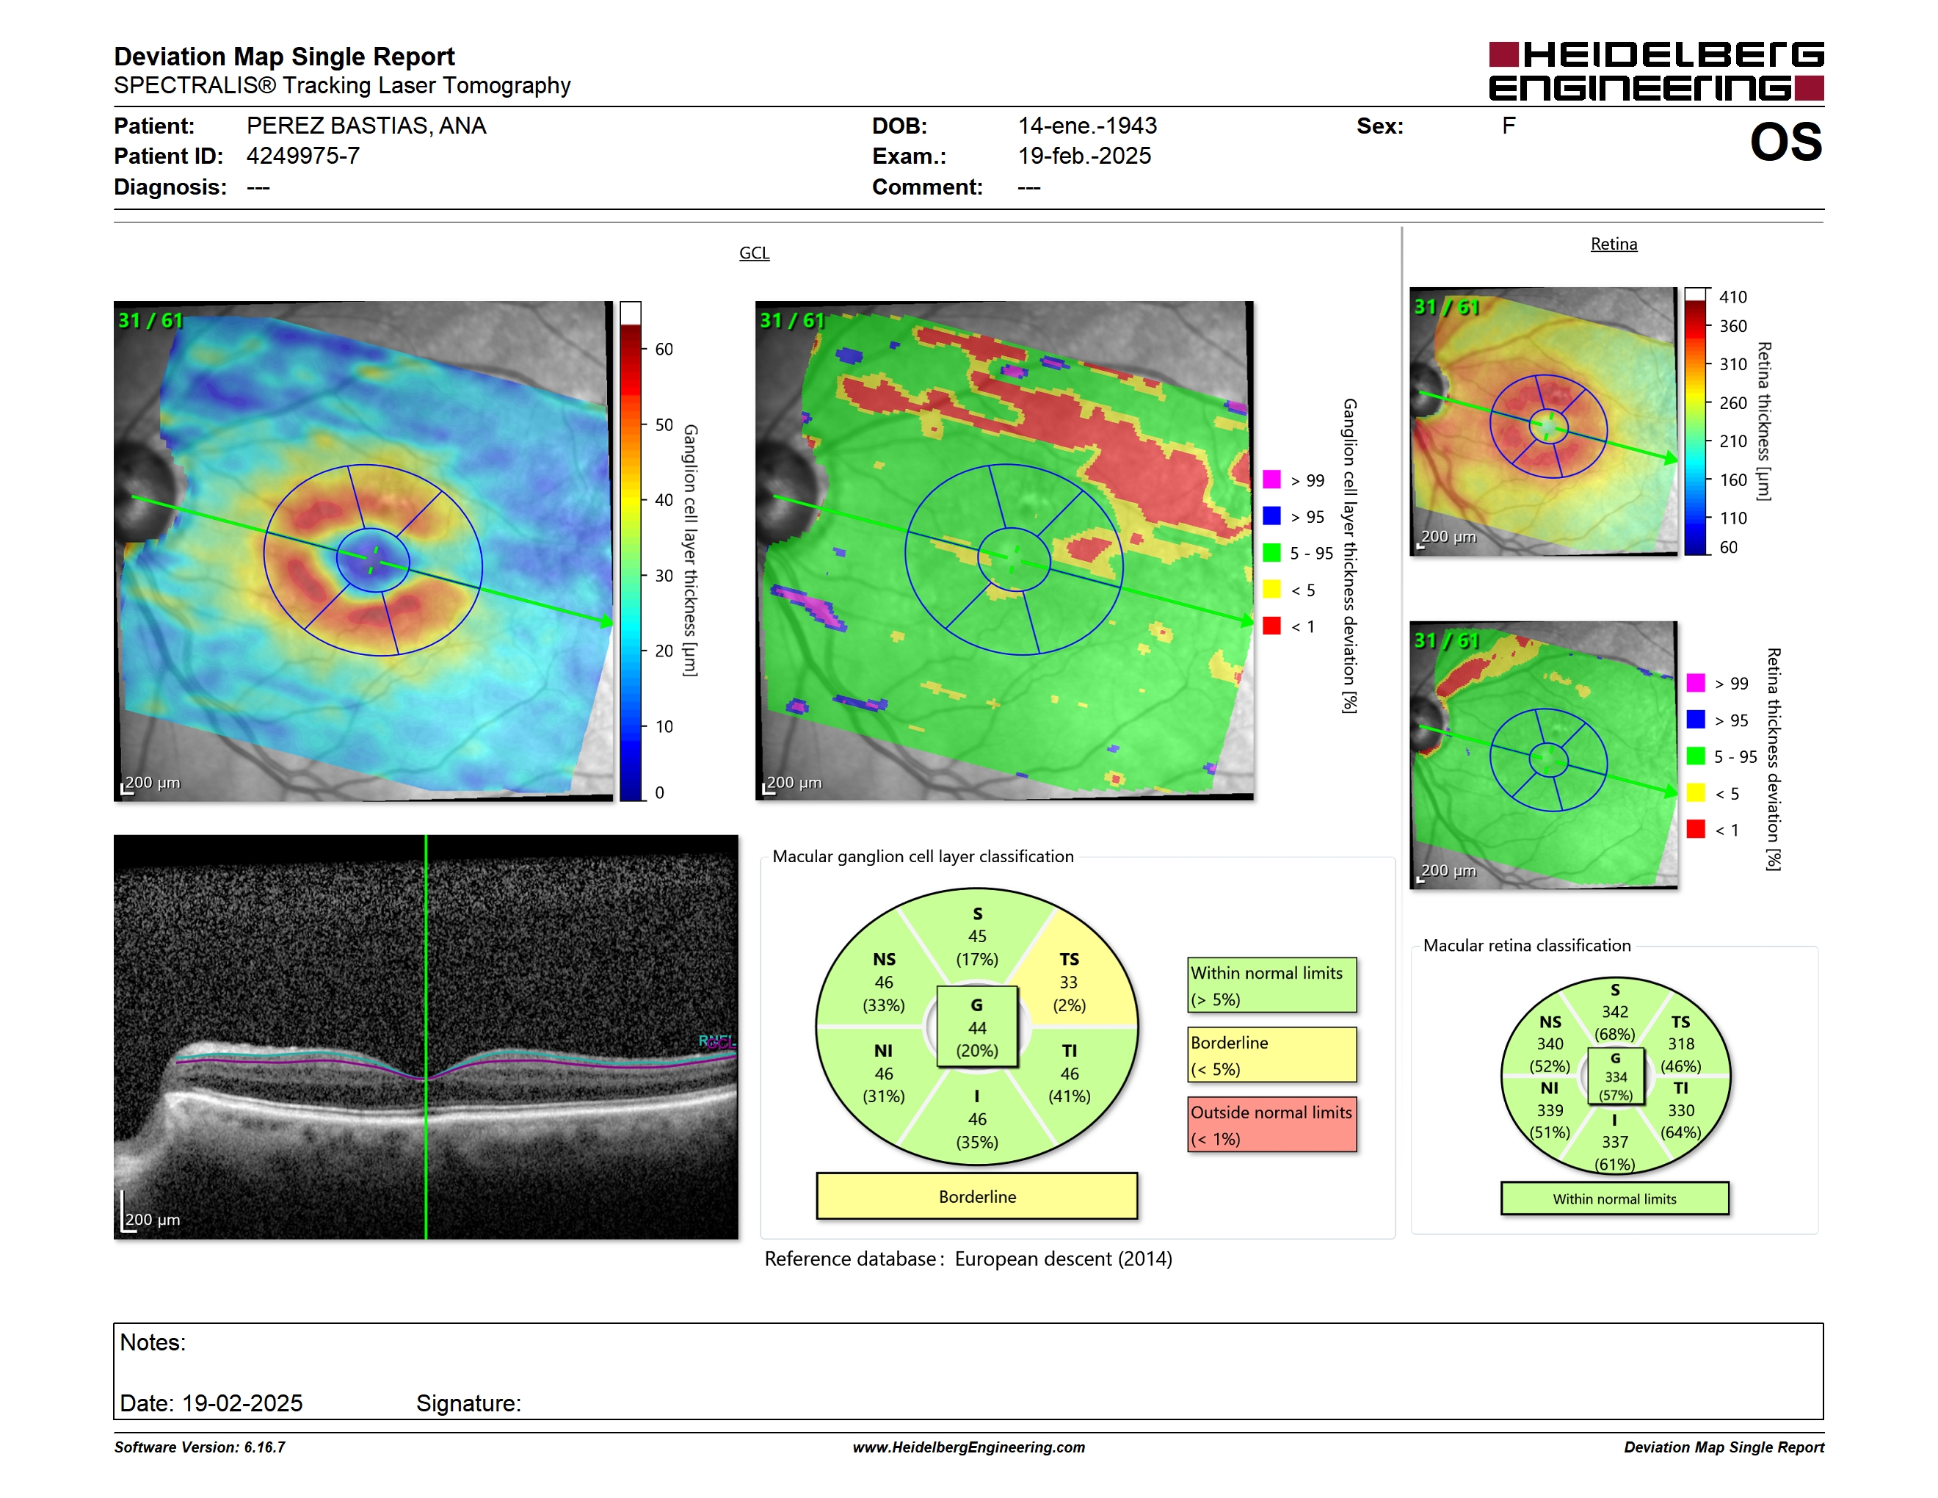
Task: Click the Macular retina classification title
Action: click(1527, 945)
